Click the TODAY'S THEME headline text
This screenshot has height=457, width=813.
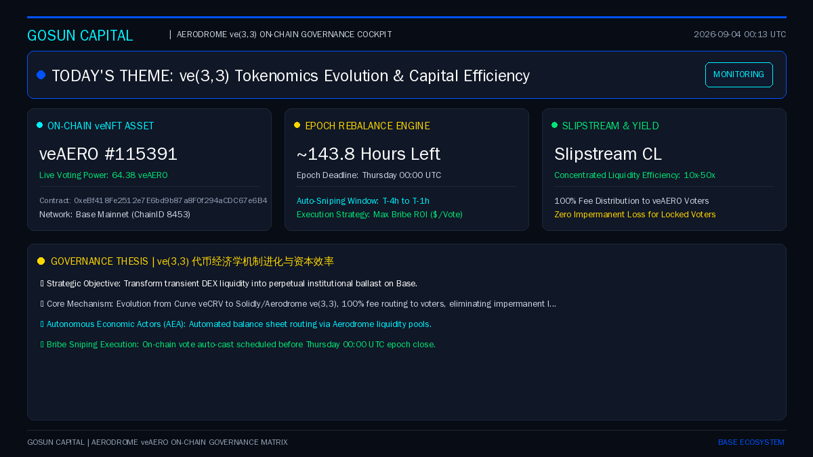[x=291, y=76]
